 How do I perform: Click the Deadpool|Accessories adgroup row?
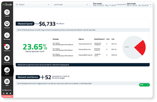point(85,44)
